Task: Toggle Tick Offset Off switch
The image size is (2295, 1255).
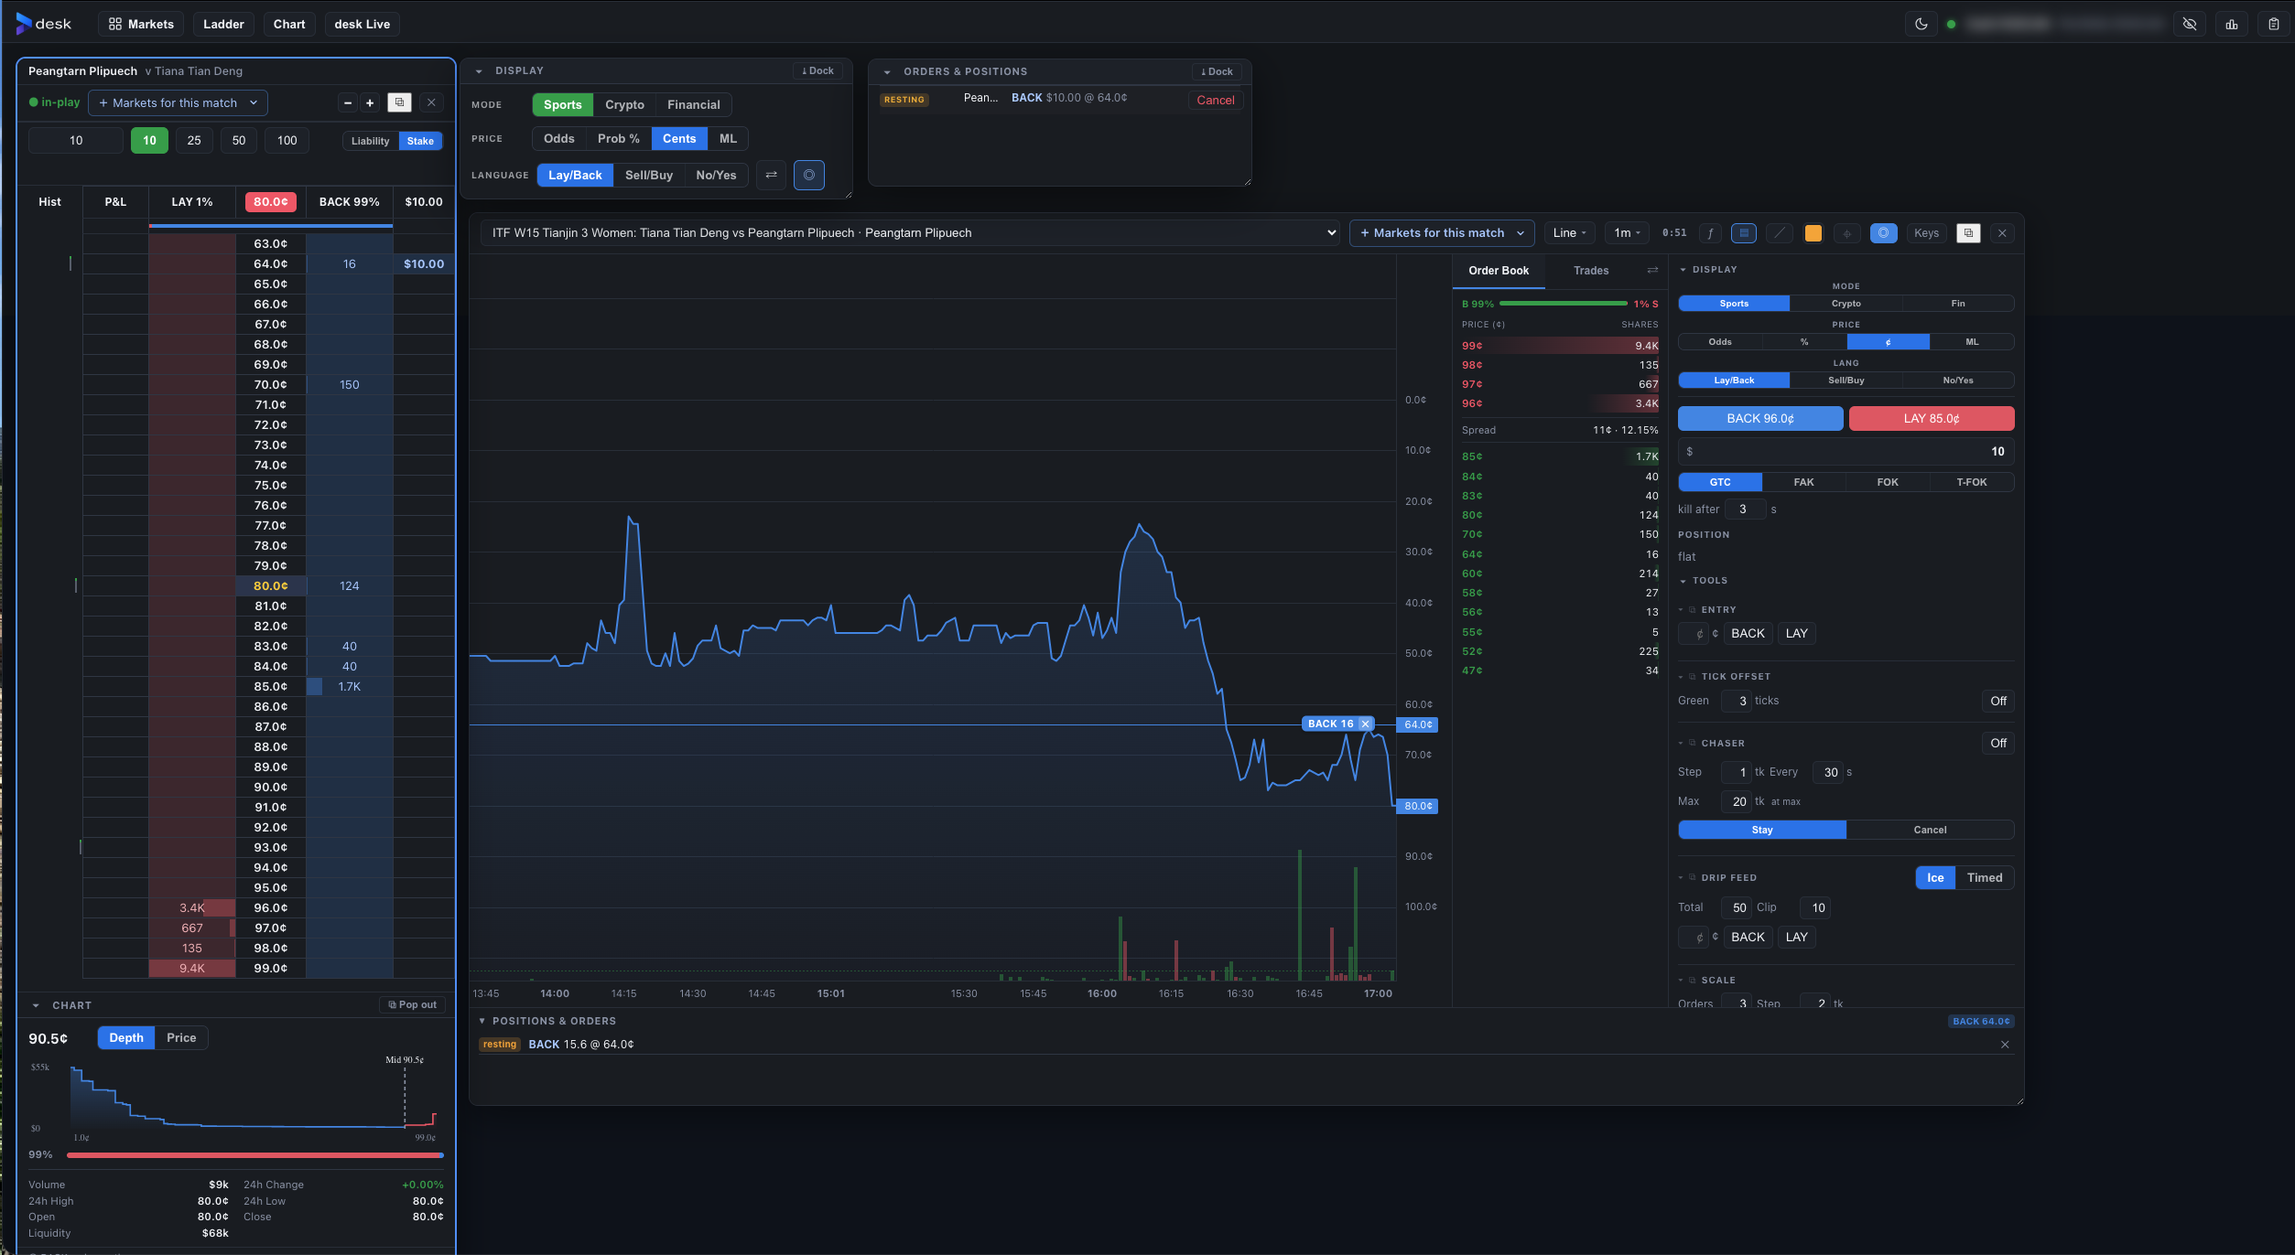Action: coord(1998,701)
